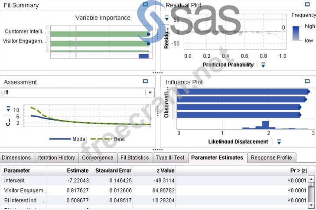
Task: Open Assessment chart y-axis options icon
Action: [8, 109]
